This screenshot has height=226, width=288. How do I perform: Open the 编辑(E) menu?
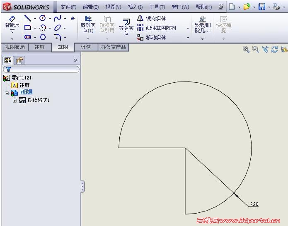point(91,7)
